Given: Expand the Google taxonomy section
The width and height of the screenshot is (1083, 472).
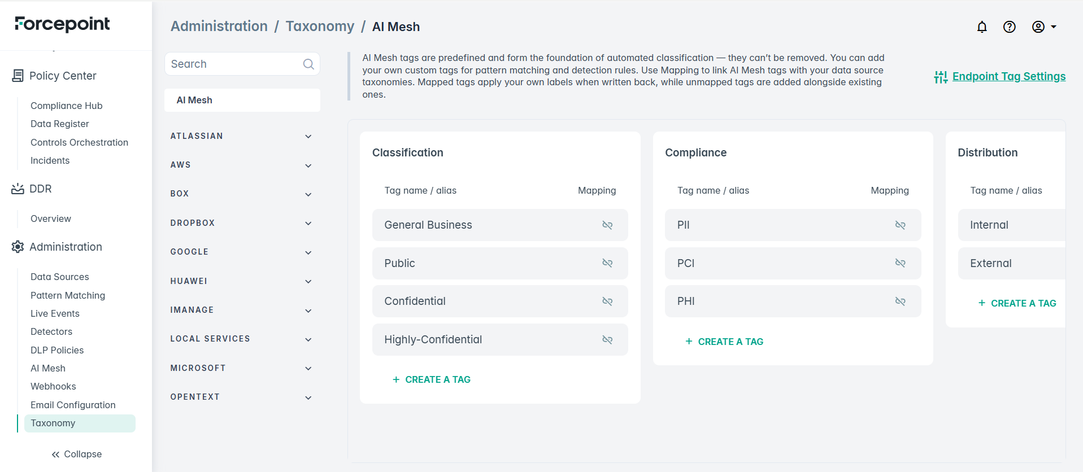Looking at the screenshot, I should tap(308, 252).
